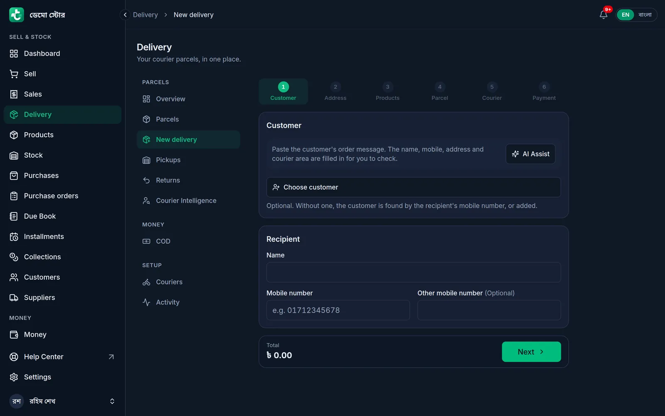Open notifications bell icon
This screenshot has width=665, height=416.
pyautogui.click(x=603, y=15)
